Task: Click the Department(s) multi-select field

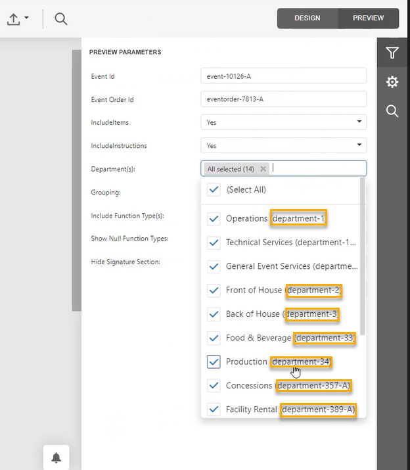Action: tap(284, 168)
